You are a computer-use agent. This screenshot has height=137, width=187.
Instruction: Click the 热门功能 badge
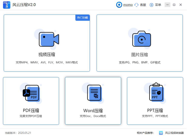click(x=82, y=18)
